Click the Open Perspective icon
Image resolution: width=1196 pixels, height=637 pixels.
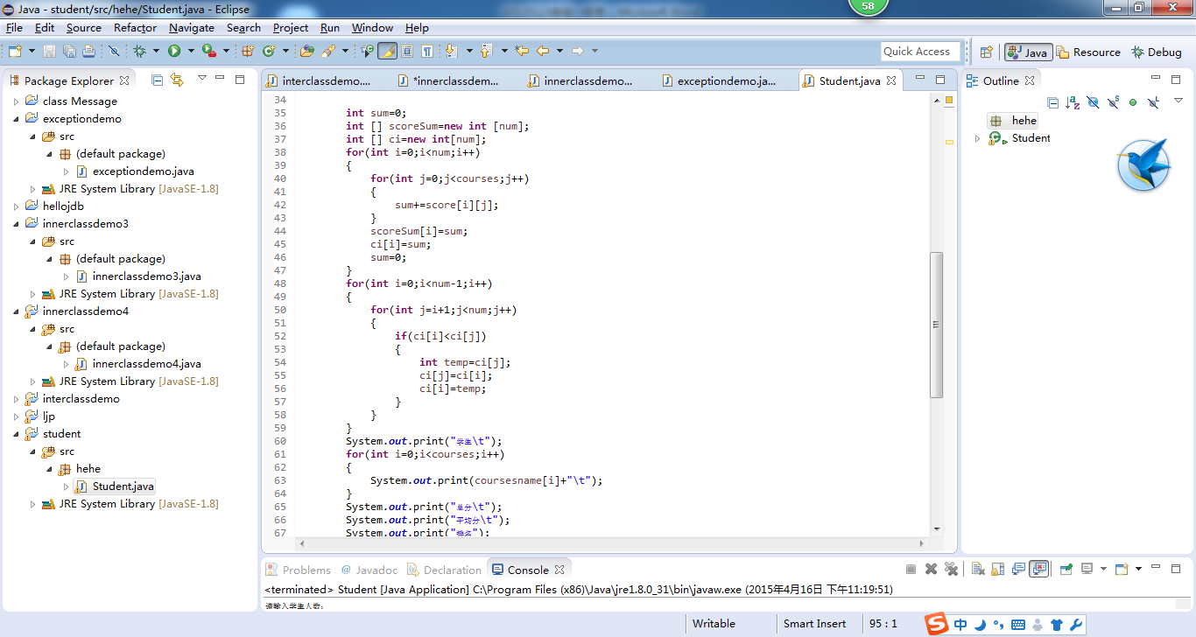tap(986, 52)
